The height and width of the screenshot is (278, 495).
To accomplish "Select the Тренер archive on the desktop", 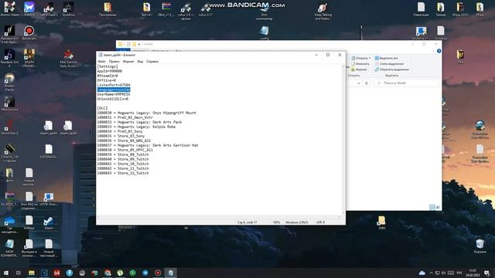I will click(441, 8).
